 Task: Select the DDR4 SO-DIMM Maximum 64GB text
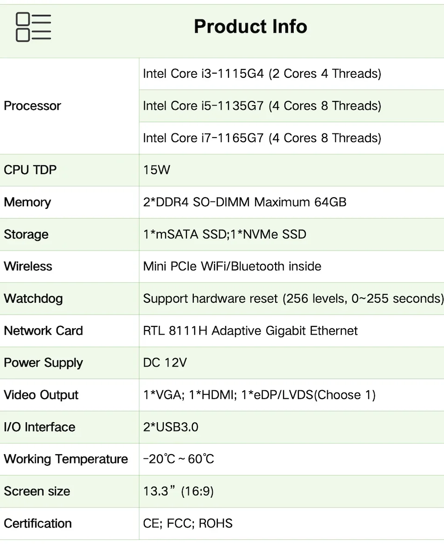245,202
